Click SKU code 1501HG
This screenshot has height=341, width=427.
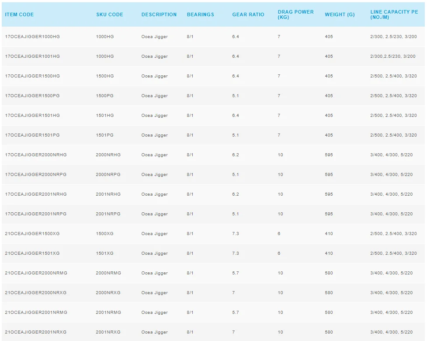tap(105, 116)
